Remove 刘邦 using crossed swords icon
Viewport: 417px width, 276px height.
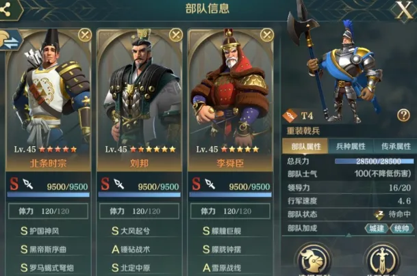176,35
